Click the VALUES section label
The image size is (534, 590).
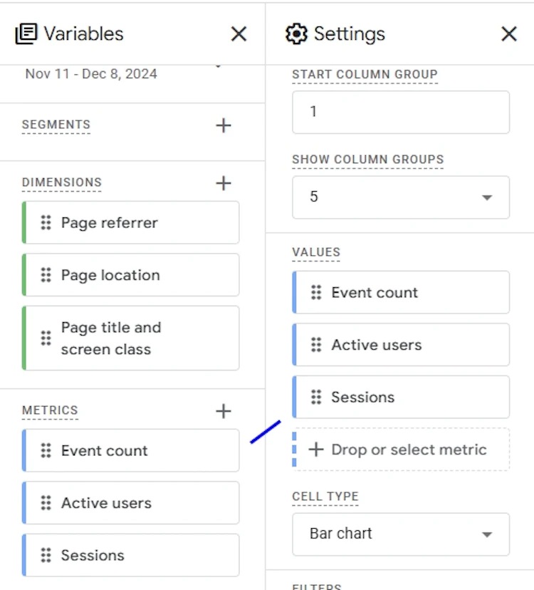tap(316, 252)
